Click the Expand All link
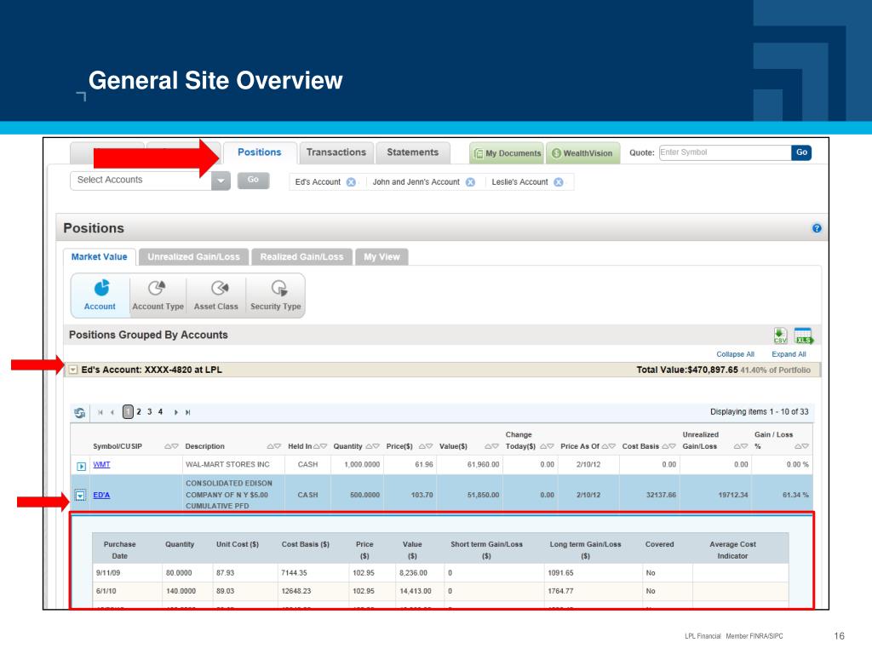Viewport: 872px width, 654px height. (x=789, y=354)
